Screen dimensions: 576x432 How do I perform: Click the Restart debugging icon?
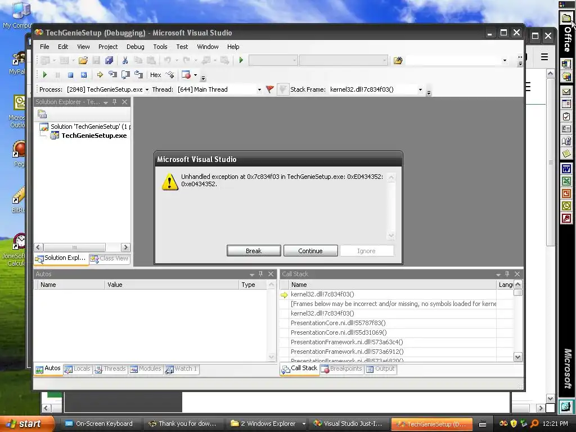84,75
